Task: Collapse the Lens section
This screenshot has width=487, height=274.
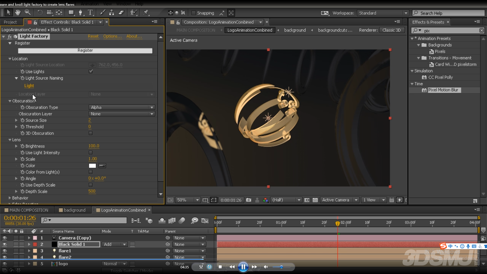Action: click(10, 140)
